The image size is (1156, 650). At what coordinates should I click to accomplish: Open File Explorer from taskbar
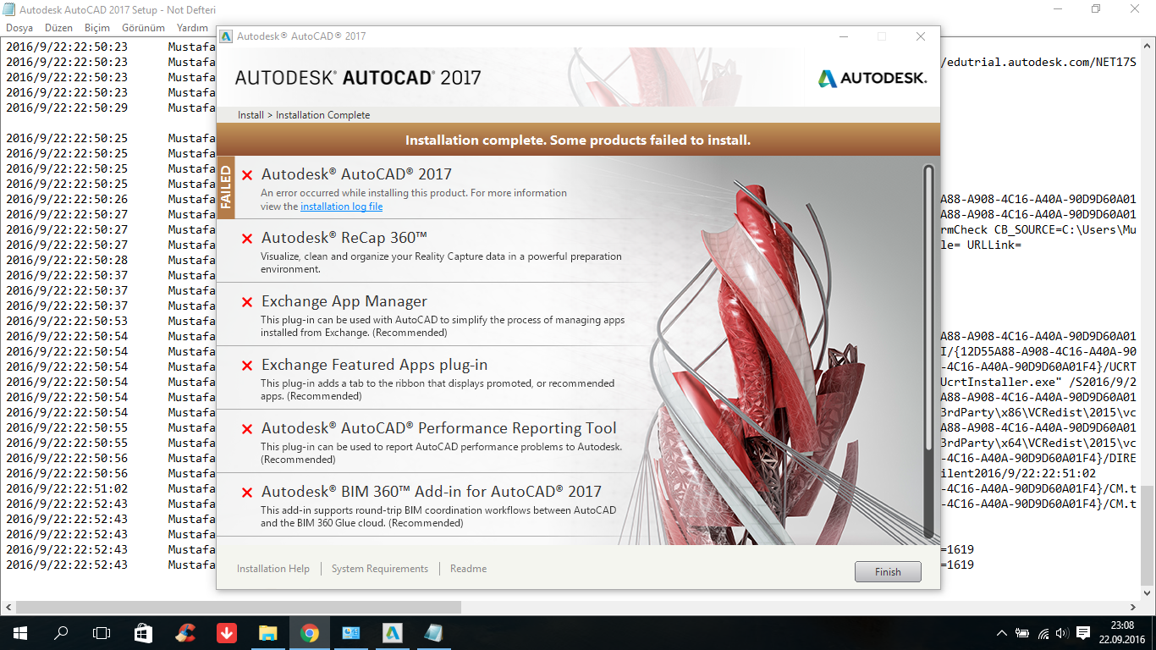[x=267, y=633]
